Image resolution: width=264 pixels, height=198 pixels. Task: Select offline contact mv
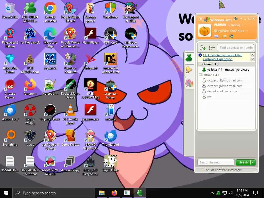tap(207, 97)
